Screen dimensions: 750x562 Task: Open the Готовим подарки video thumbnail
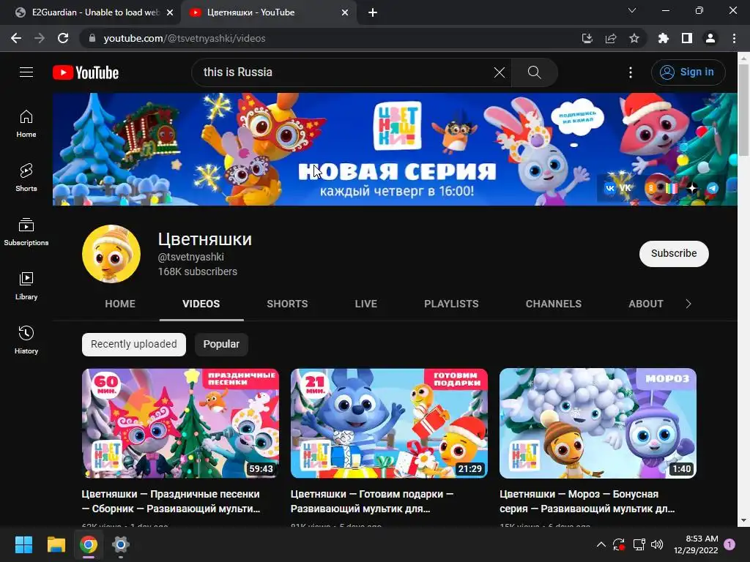389,423
